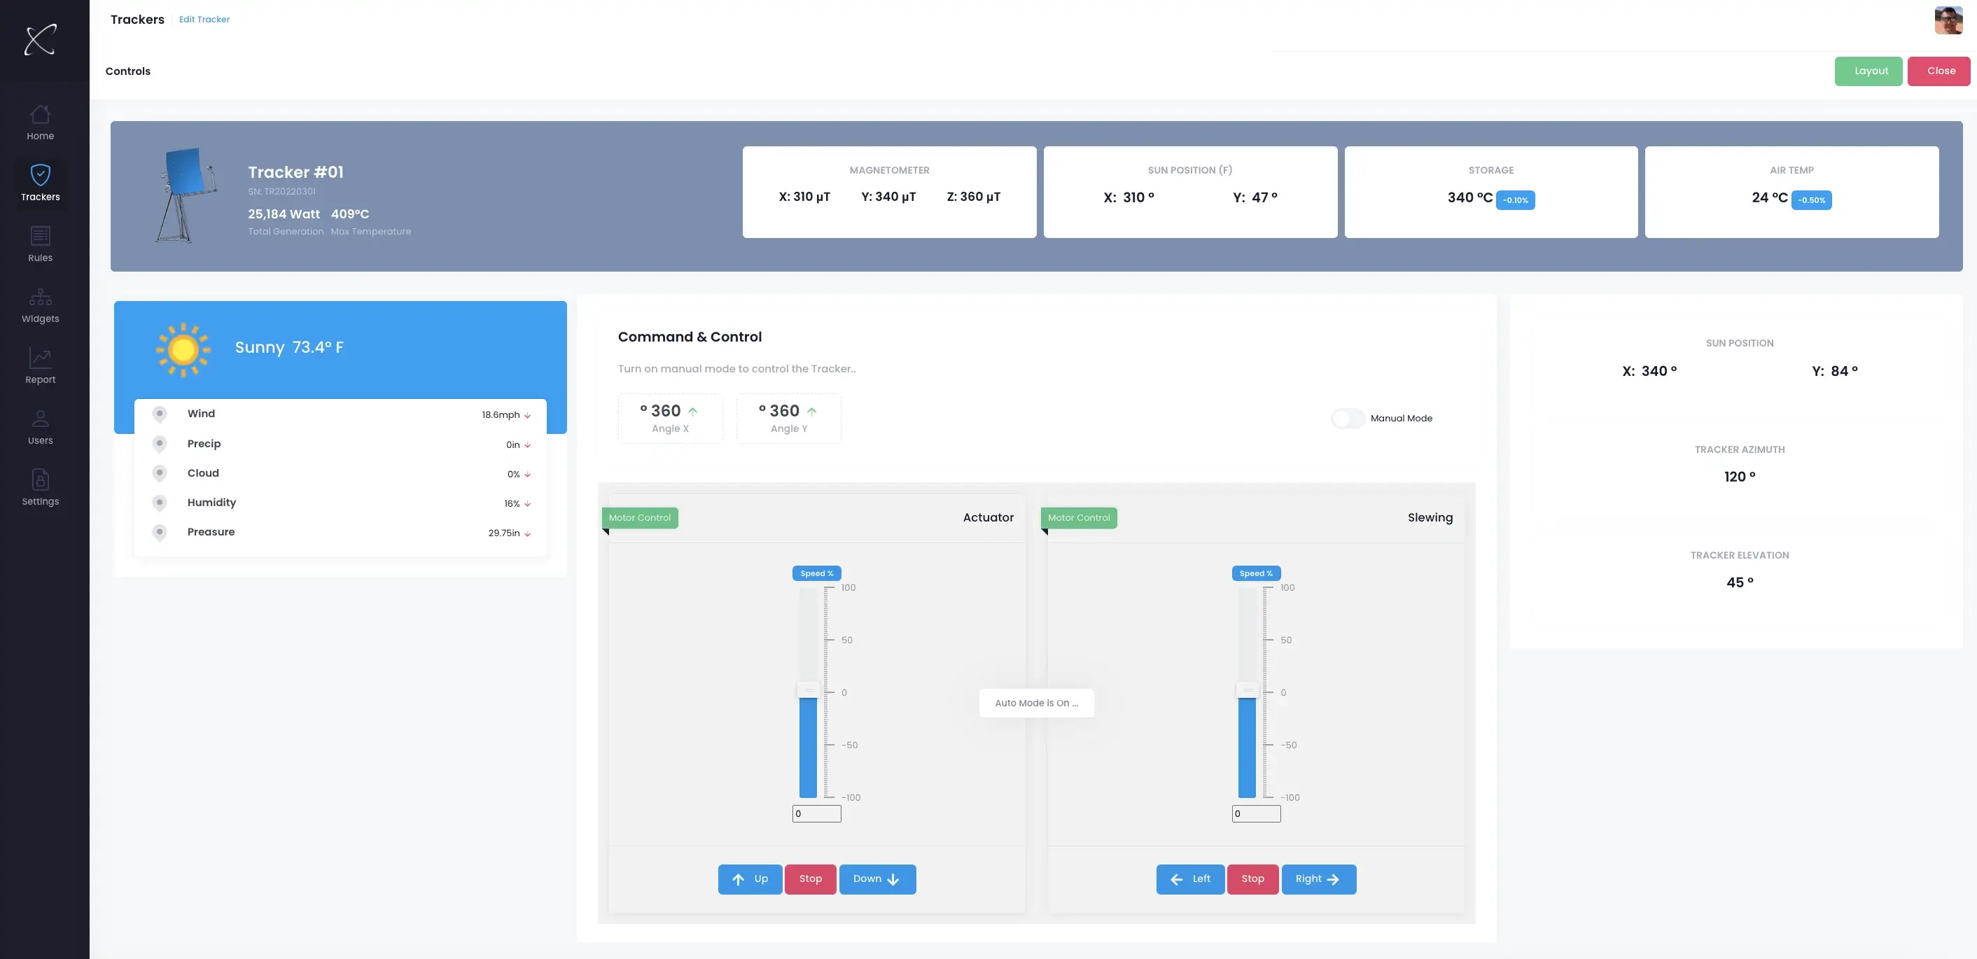Click the app logo in the sidebar
The width and height of the screenshot is (1977, 959).
click(40, 40)
